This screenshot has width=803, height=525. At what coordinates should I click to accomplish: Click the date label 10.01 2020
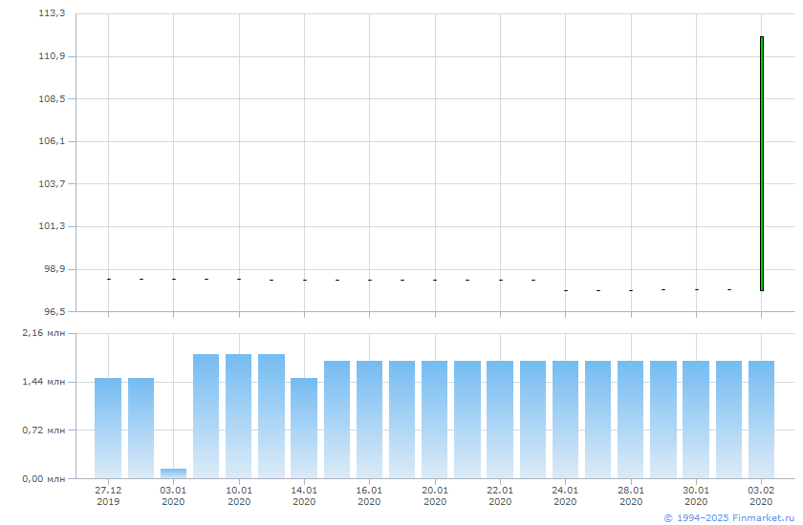coord(239,495)
